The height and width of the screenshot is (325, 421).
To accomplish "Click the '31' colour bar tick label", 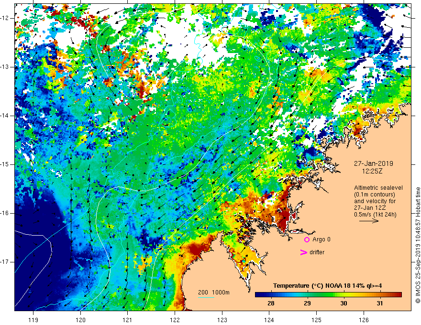I will [380, 303].
